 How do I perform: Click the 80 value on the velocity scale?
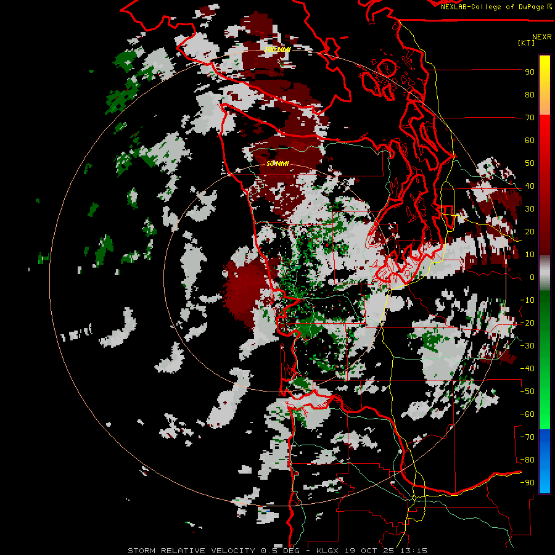coord(530,95)
